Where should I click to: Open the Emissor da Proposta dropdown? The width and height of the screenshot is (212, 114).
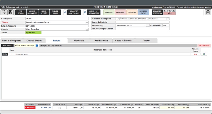pyautogui.click(x=168, y=19)
